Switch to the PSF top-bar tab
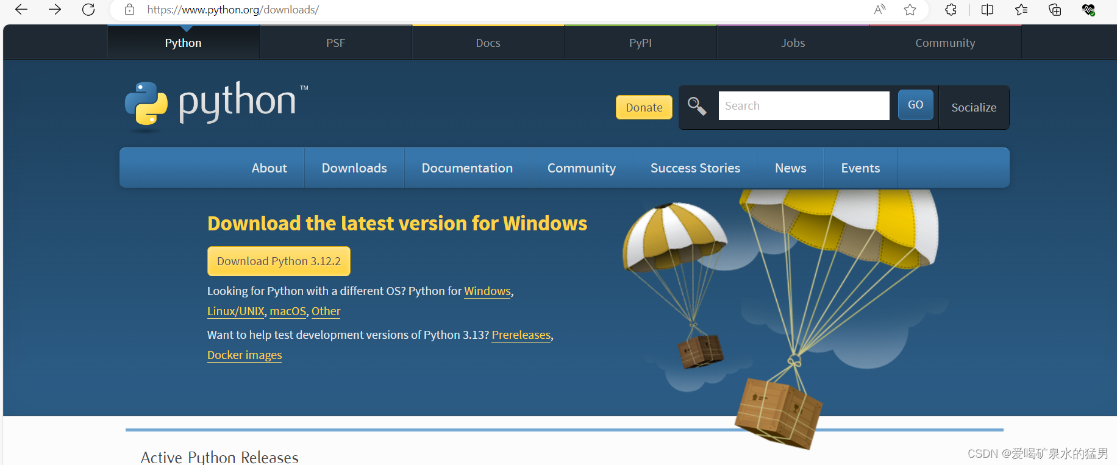 coord(336,43)
